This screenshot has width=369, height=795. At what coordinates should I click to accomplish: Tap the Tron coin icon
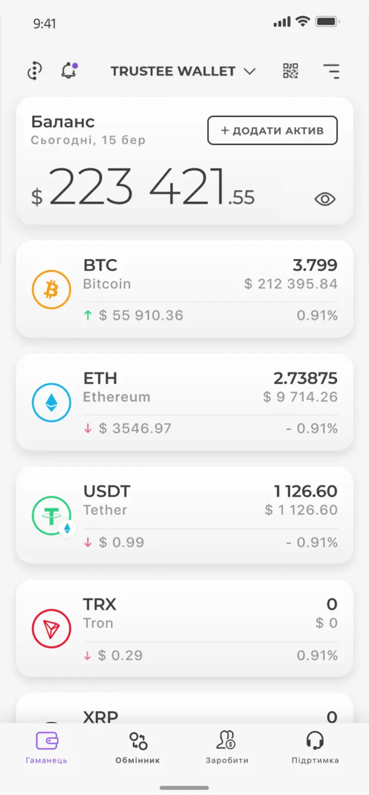coord(51,629)
